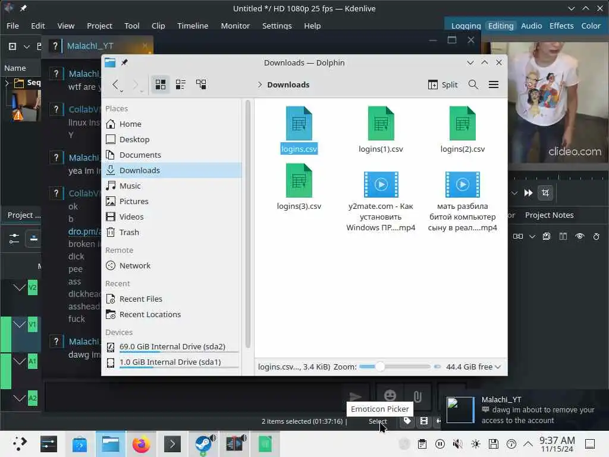Screen dimensions: 609x457
Task: Switch to Effects workspace layout
Action: click(561, 26)
